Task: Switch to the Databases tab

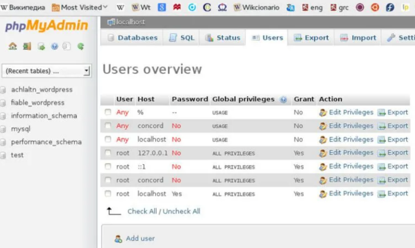Action: tap(132, 38)
